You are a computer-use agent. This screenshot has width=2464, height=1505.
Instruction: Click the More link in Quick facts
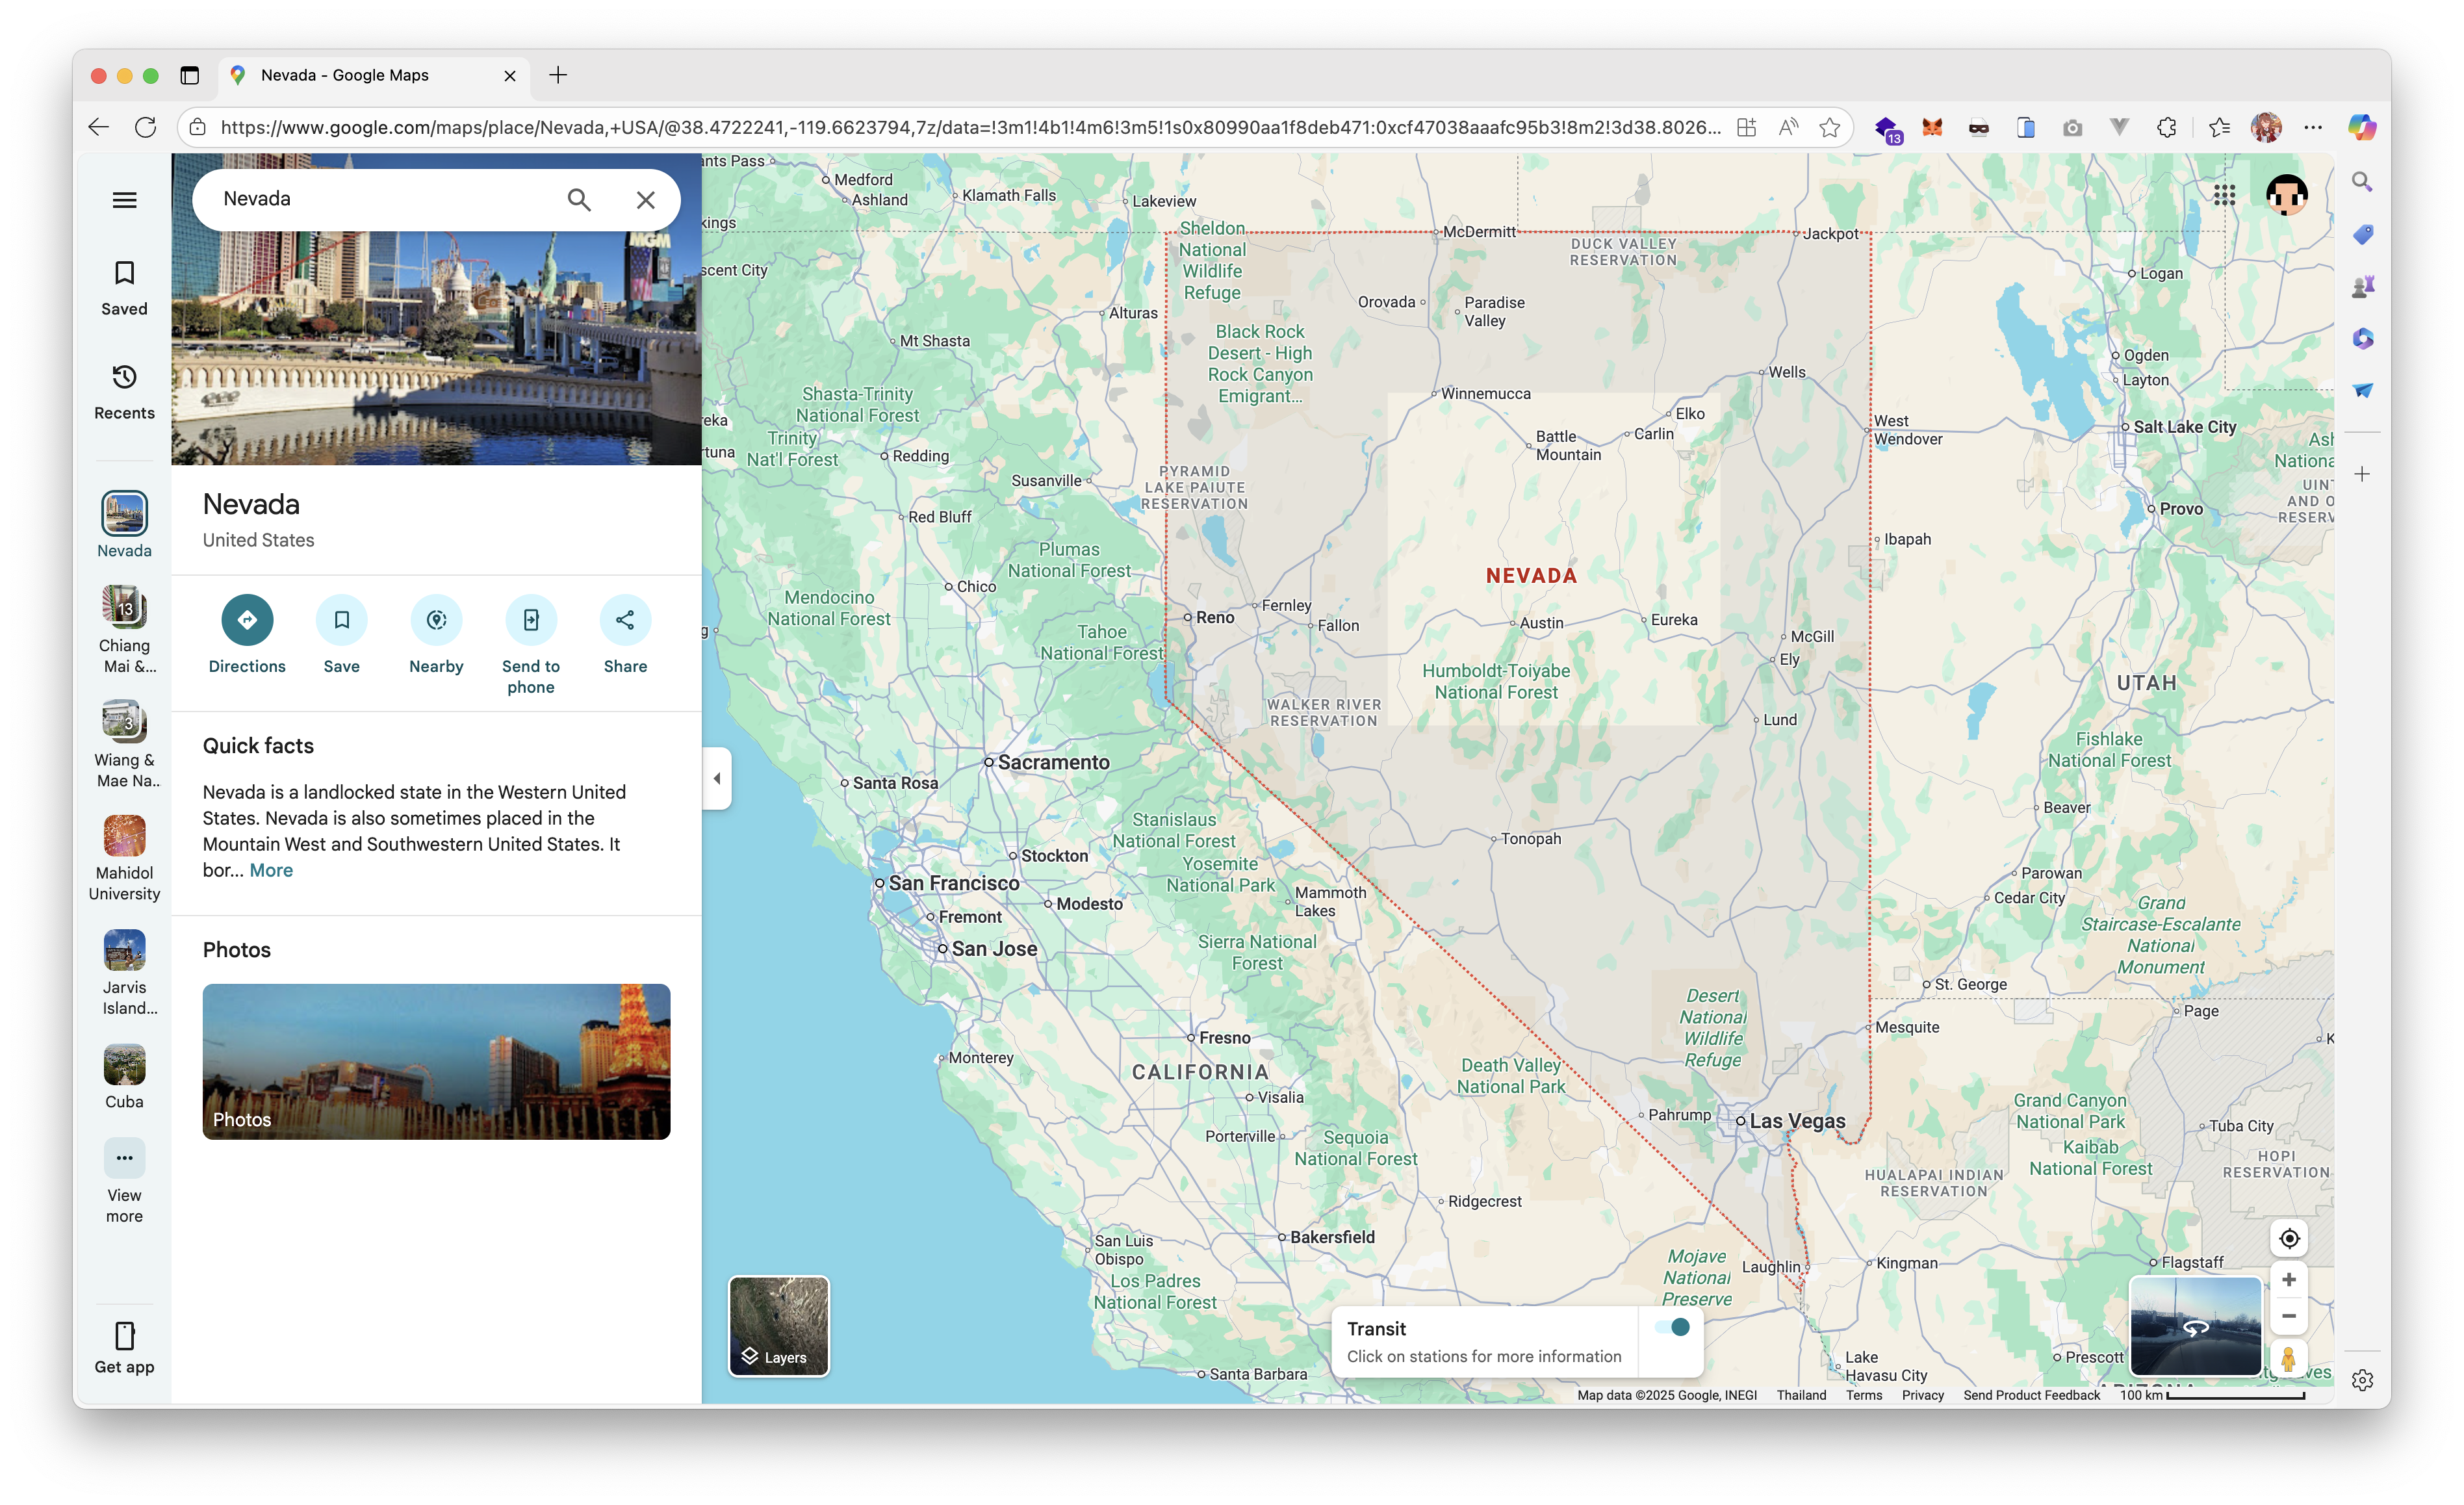click(x=271, y=870)
